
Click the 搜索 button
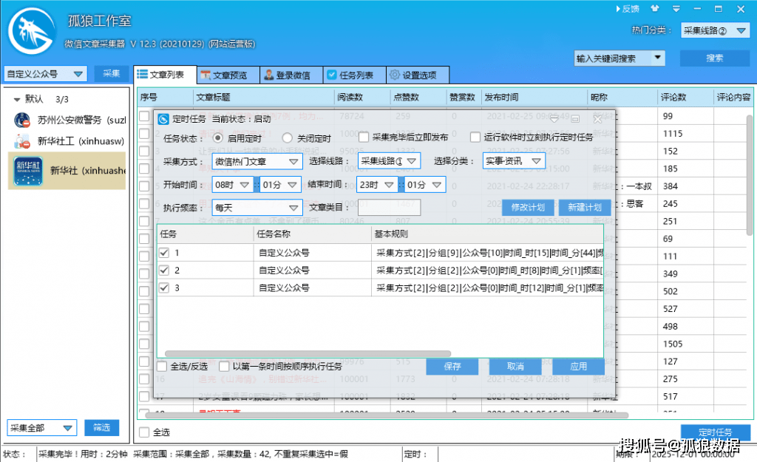(x=715, y=58)
